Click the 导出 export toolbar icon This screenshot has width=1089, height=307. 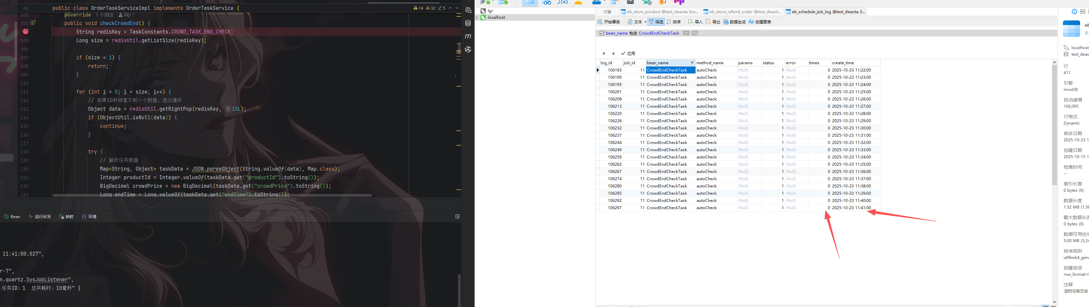(713, 22)
